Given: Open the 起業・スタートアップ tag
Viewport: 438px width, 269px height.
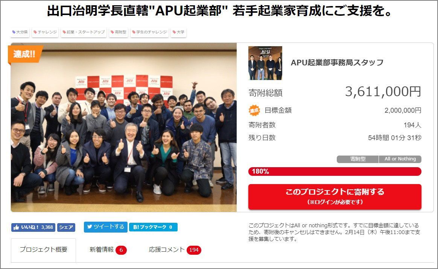Looking at the screenshot, I should pyautogui.click(x=84, y=32).
